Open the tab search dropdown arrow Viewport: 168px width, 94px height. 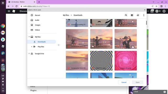click(x=154, y=2)
